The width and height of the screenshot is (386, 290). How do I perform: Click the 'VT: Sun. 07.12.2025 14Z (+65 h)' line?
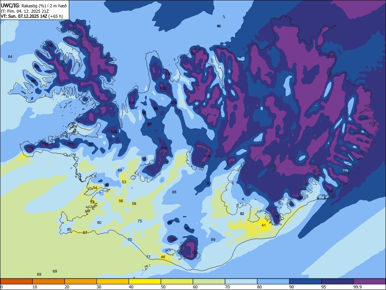(32, 16)
